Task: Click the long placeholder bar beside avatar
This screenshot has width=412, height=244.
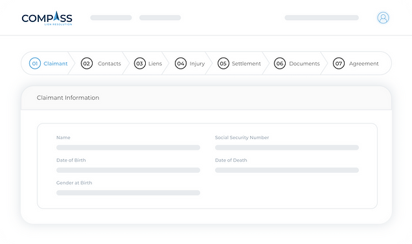Action: pos(321,17)
